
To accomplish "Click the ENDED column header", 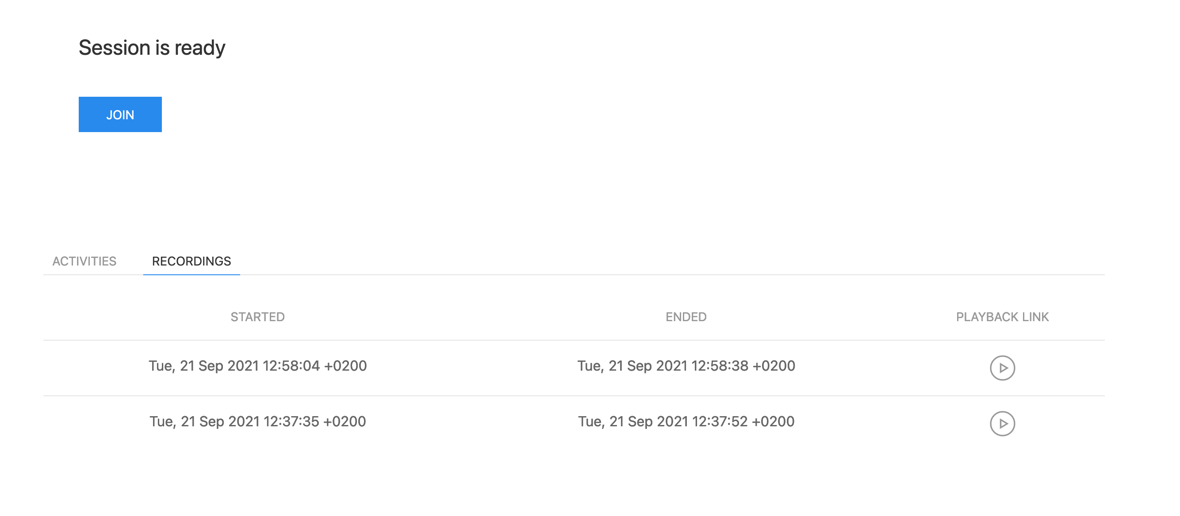I will (x=686, y=317).
